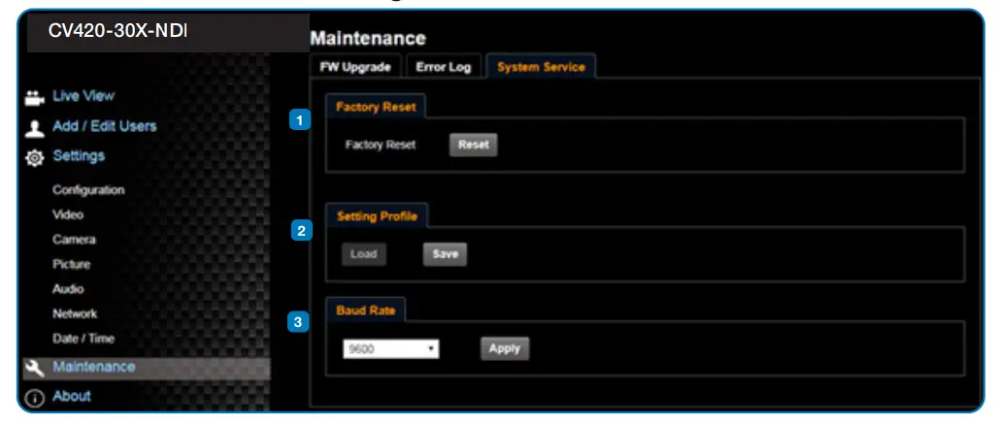Open the Settings section
999x423 pixels.
point(79,156)
